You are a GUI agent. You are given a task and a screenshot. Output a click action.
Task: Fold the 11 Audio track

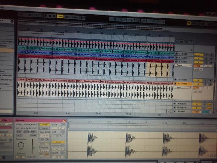(175, 83)
